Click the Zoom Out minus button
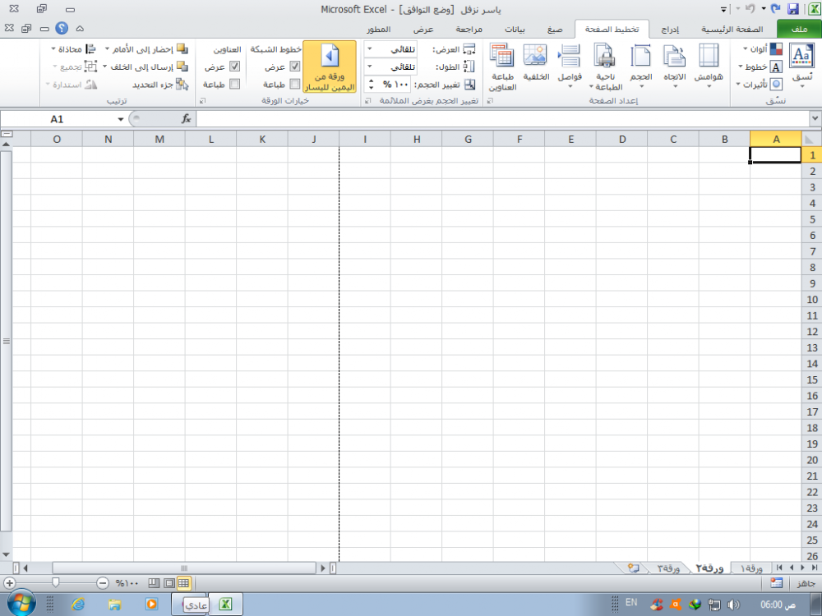 103,582
